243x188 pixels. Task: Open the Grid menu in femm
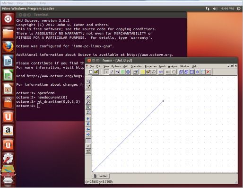tap(126, 66)
